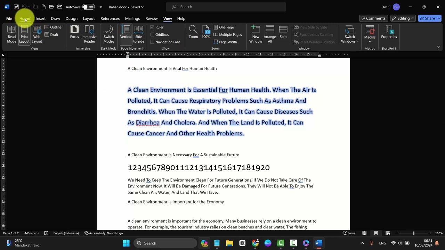
Task: Enable the Navigation Pane checkbox
Action: pyautogui.click(x=152, y=42)
